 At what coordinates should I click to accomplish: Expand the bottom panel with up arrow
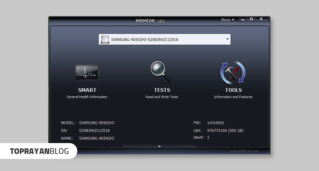tap(159, 146)
